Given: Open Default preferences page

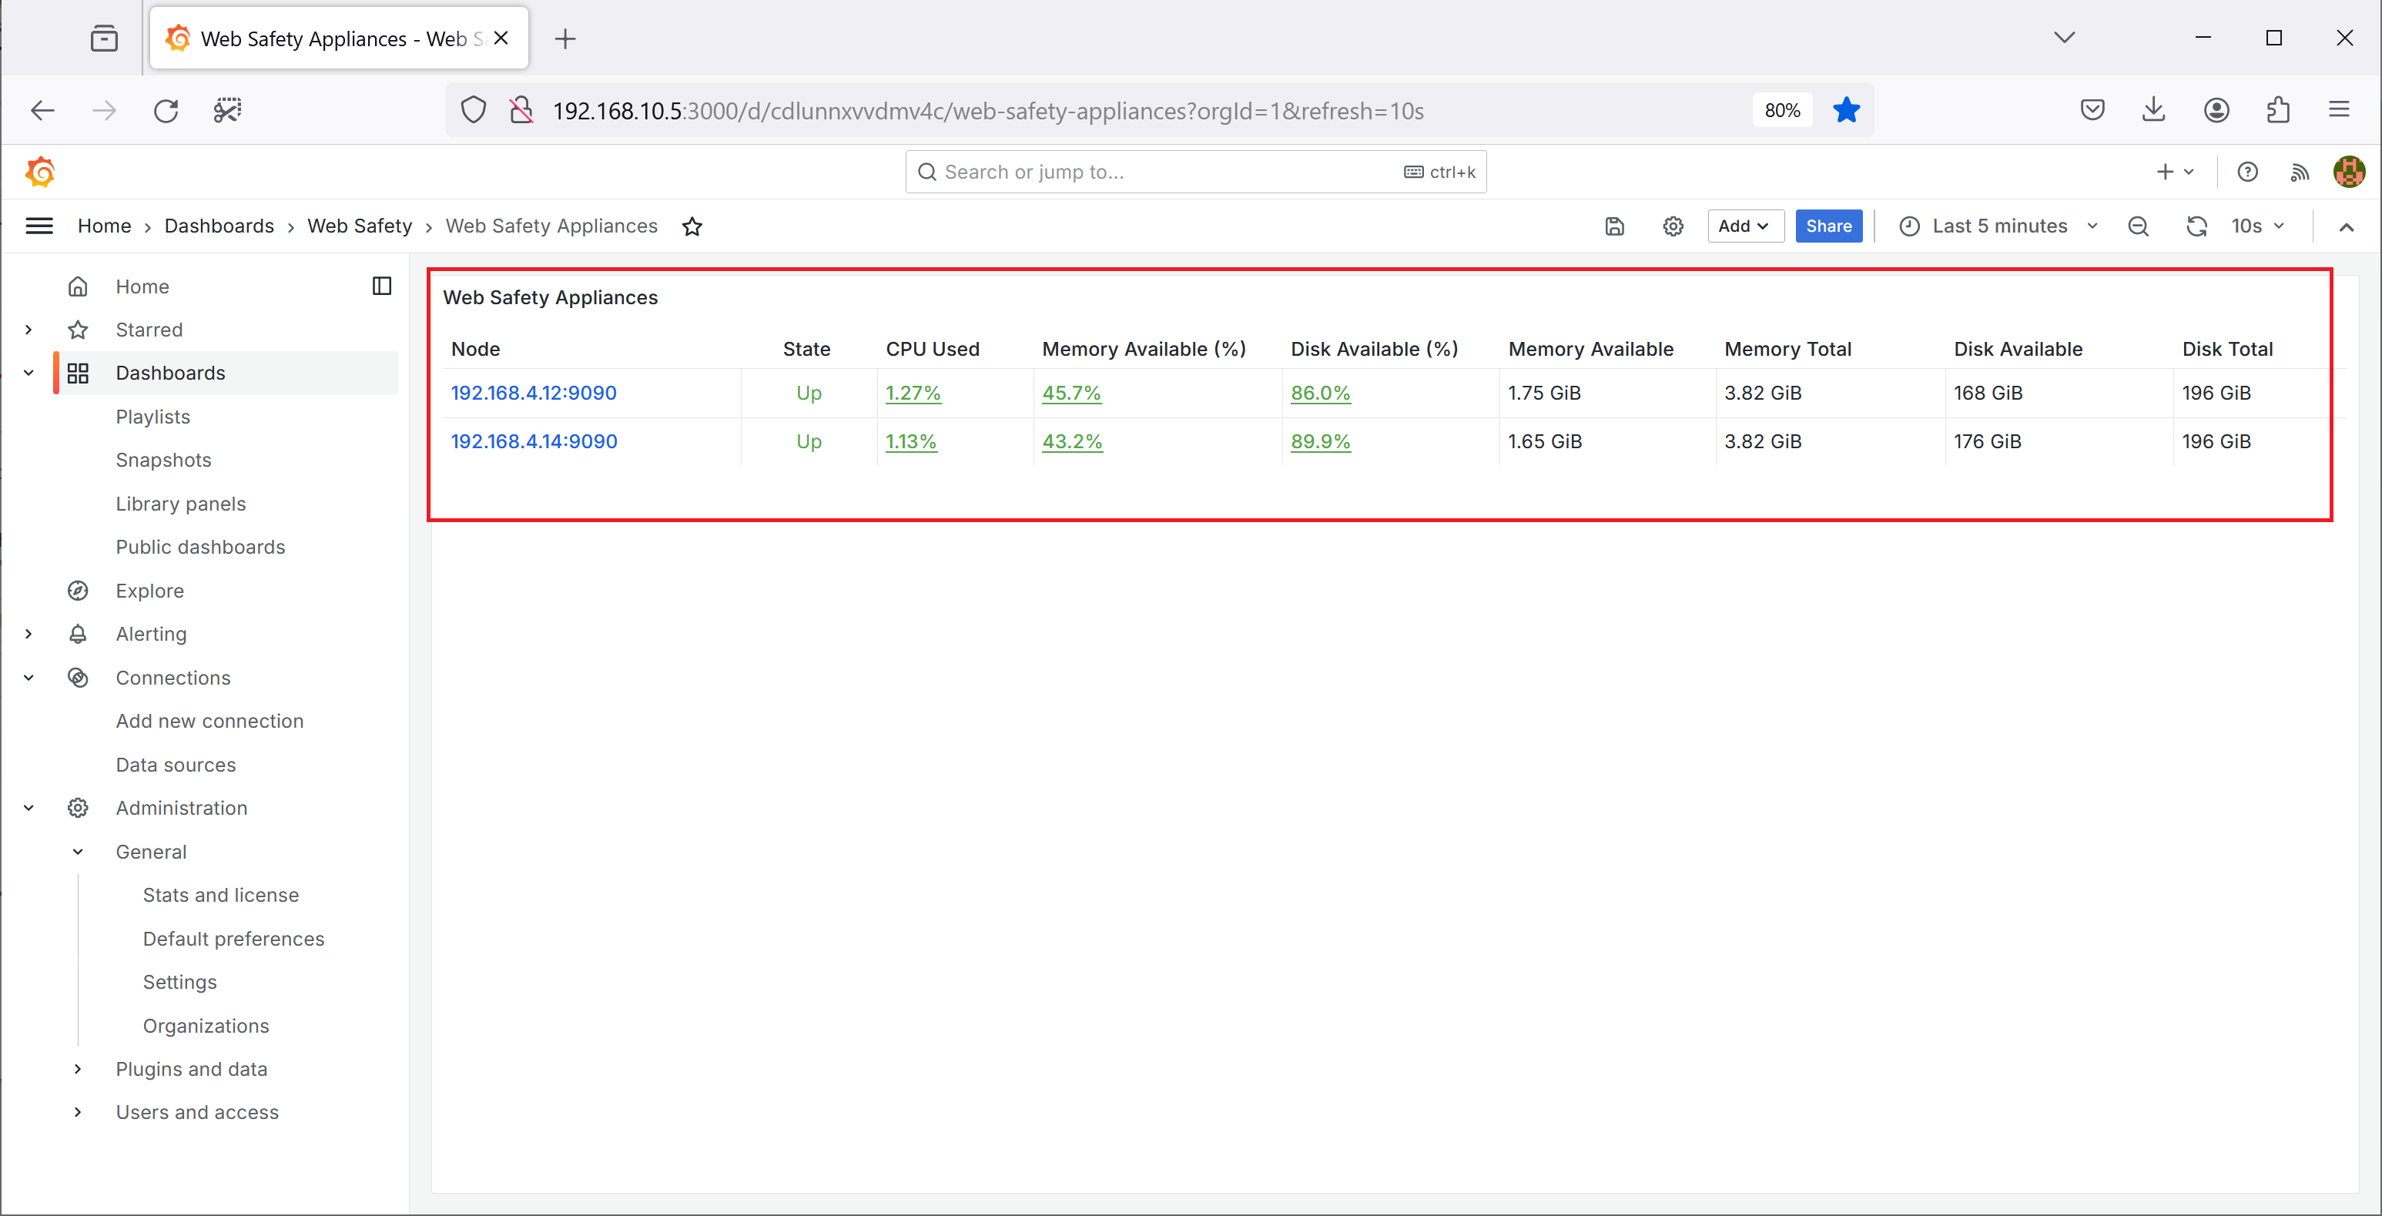Looking at the screenshot, I should pos(234,939).
